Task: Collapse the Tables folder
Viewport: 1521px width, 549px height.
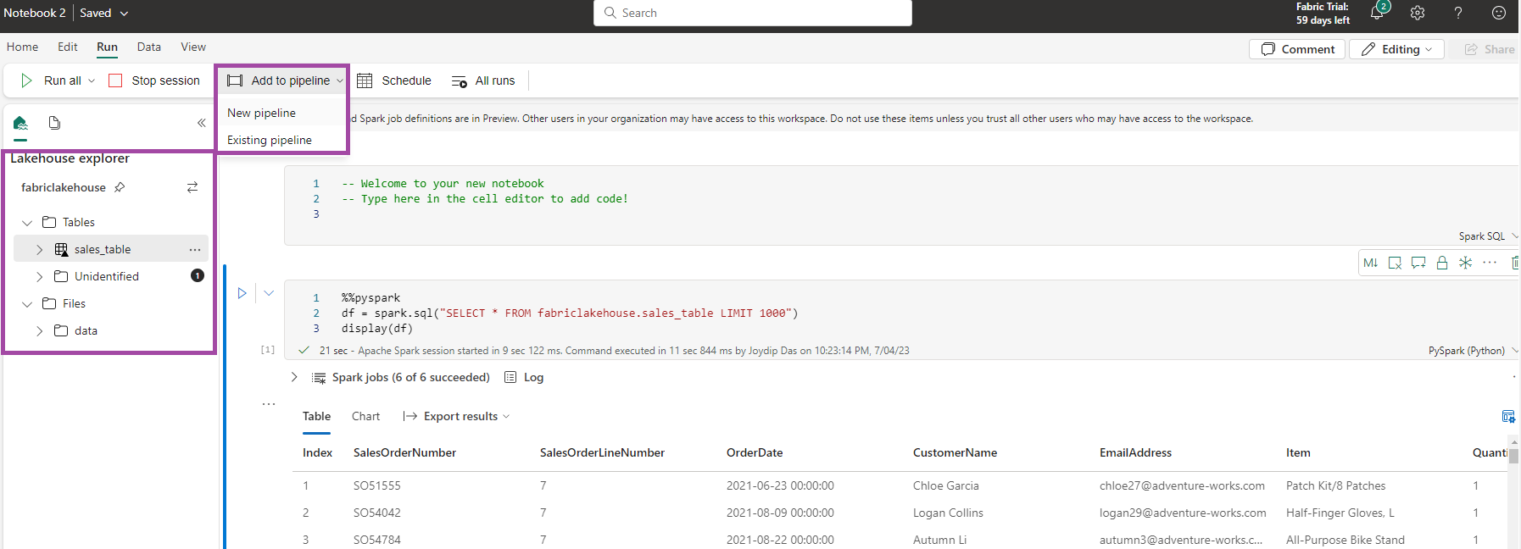Action: coord(27,223)
